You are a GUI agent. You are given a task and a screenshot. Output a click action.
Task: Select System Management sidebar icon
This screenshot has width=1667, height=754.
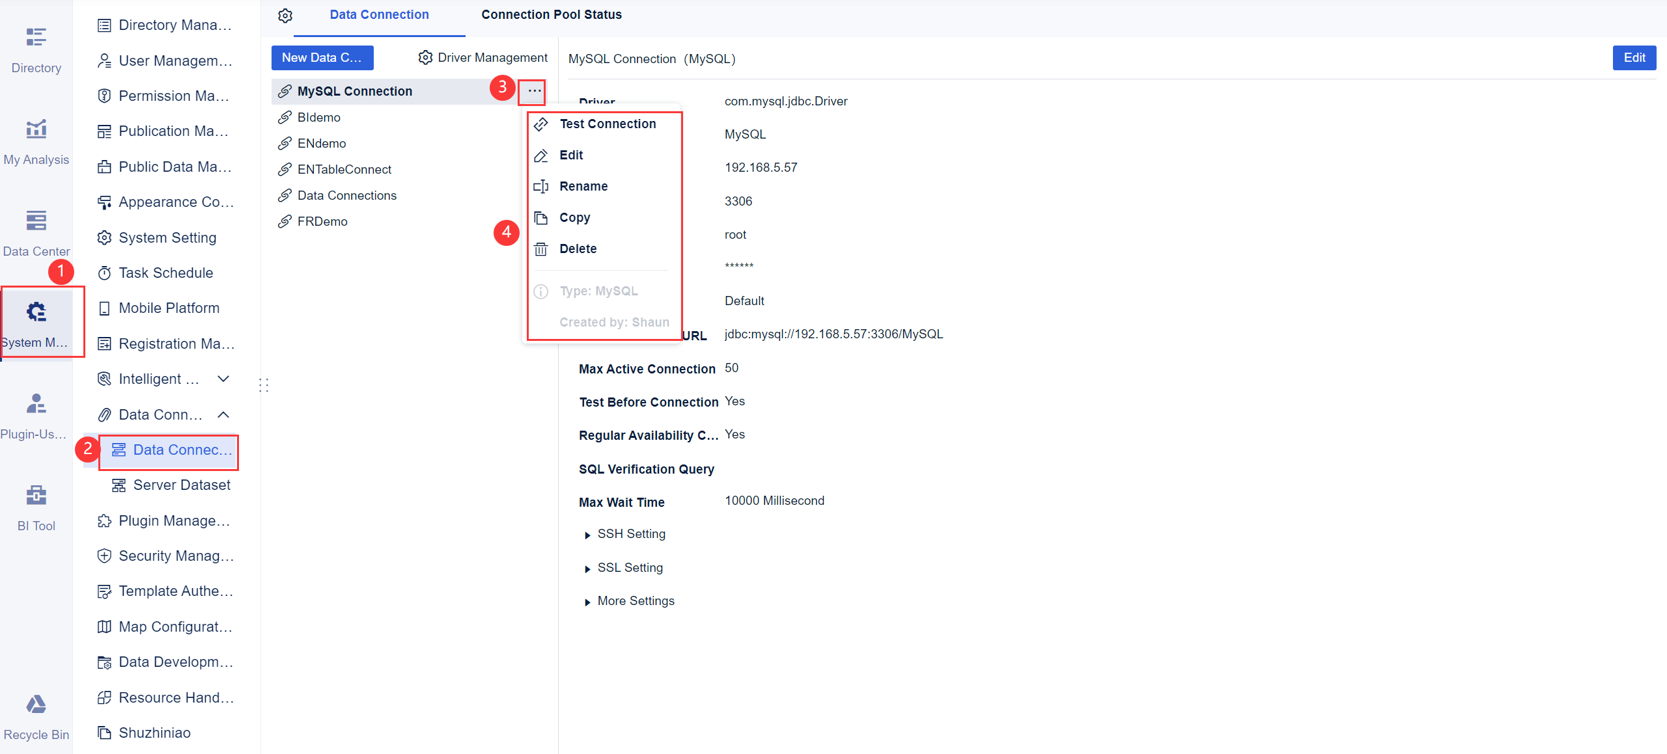(x=36, y=322)
